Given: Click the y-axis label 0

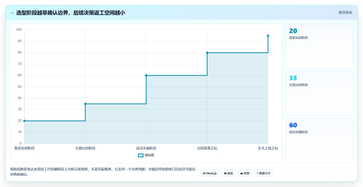Looking at the screenshot, I should 20,143.
